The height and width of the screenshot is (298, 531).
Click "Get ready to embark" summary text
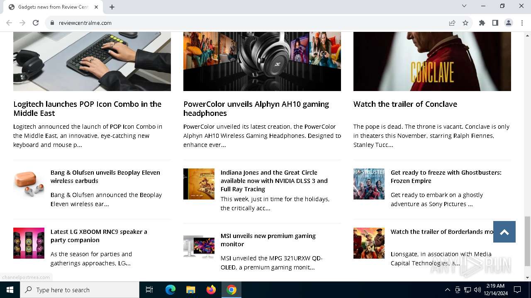click(x=437, y=199)
